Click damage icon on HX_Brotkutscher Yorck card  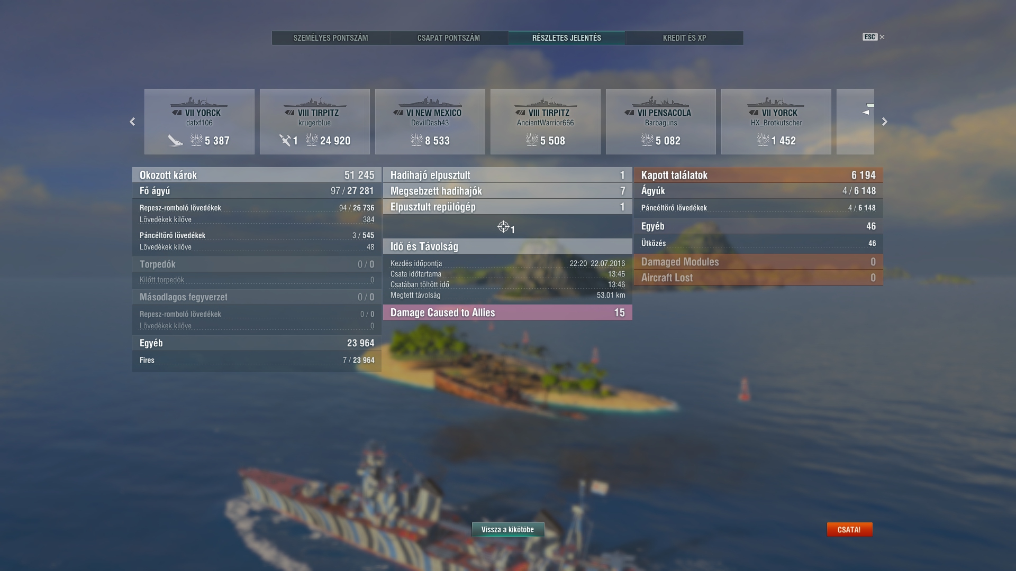(763, 140)
